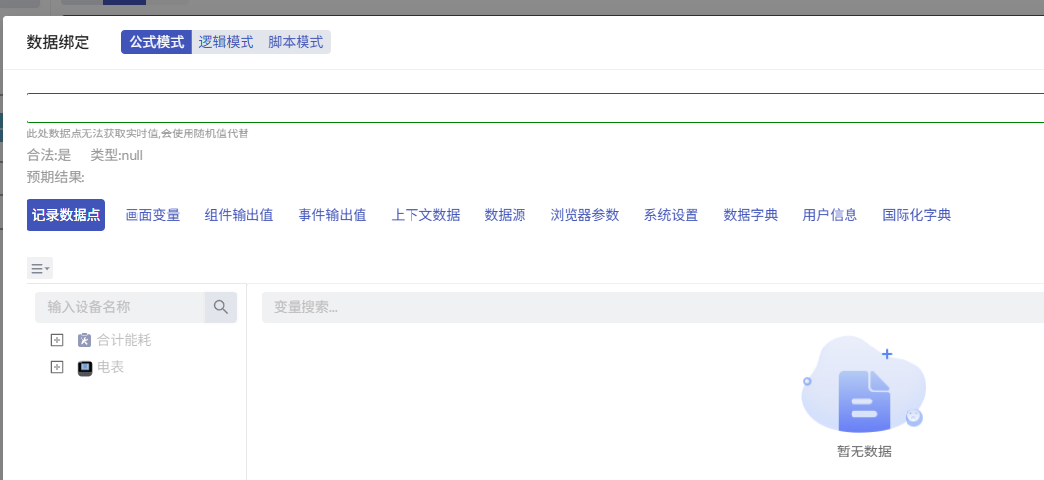1044x480 pixels.
Task: Open the 画面变量 tab
Action: [x=152, y=215]
